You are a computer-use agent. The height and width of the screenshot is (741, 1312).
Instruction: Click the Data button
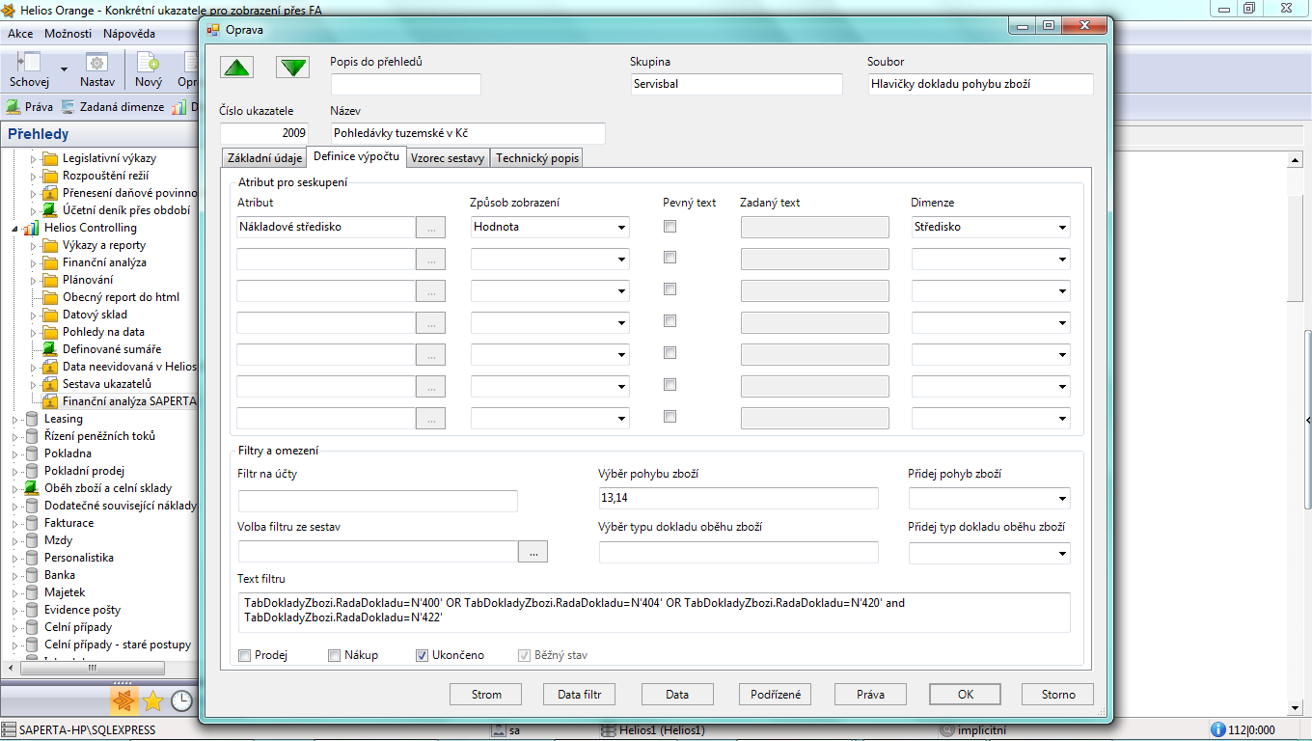tap(677, 694)
